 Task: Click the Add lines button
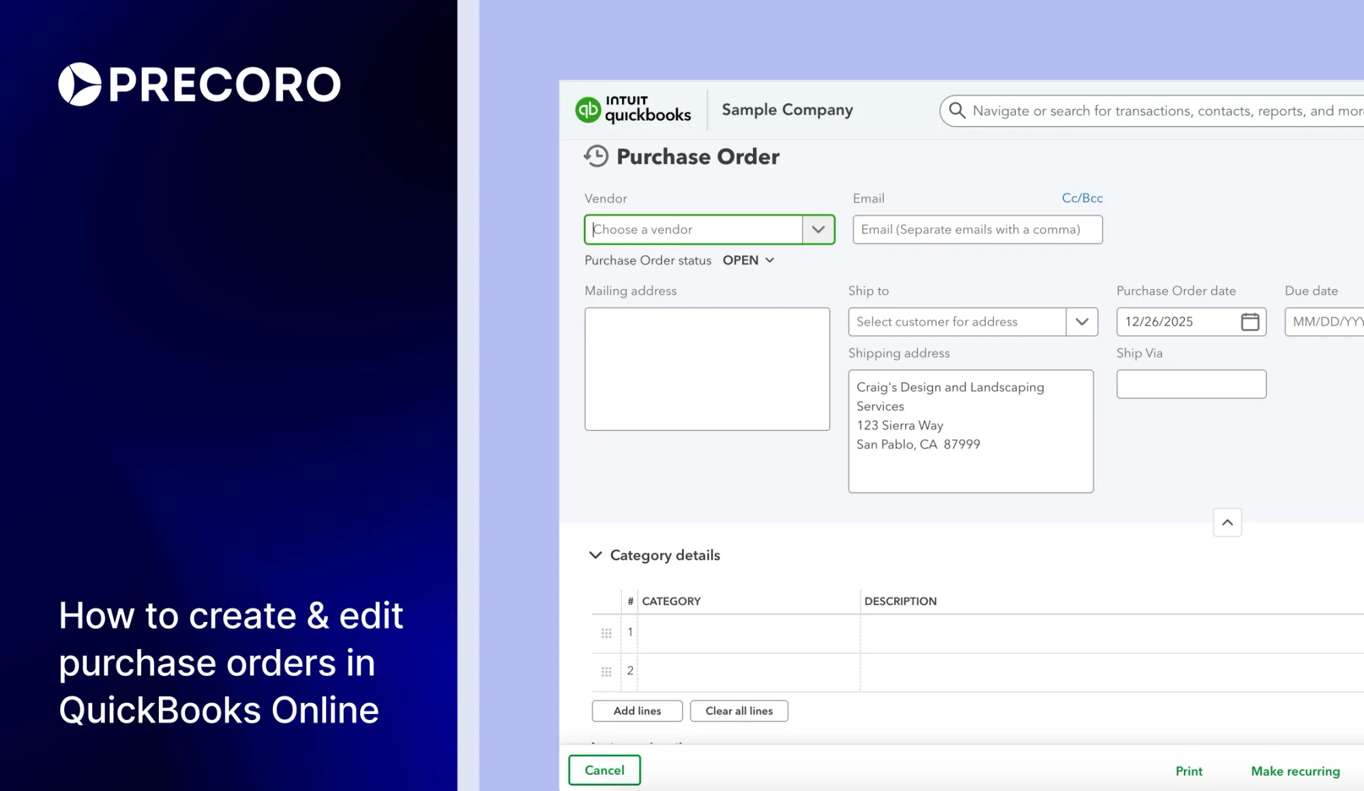[x=637, y=711]
